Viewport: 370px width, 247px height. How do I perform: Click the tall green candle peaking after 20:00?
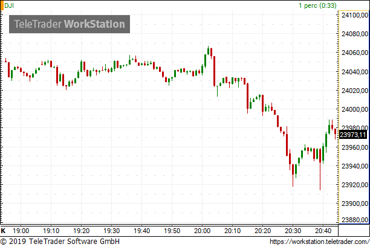tap(209, 51)
